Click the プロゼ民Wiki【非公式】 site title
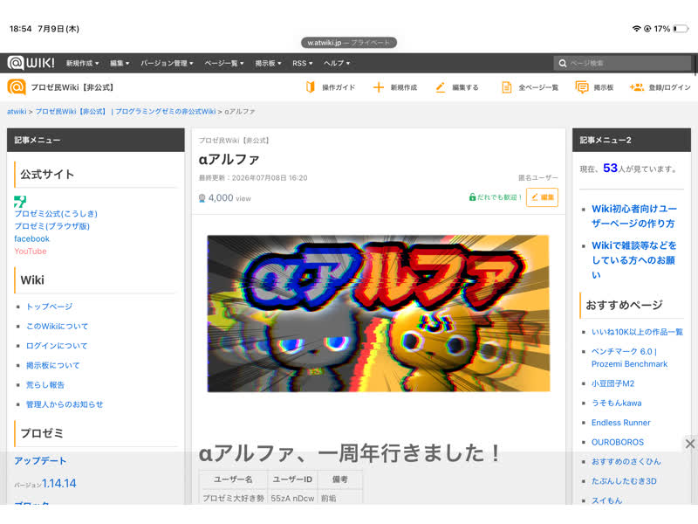 [x=72, y=87]
